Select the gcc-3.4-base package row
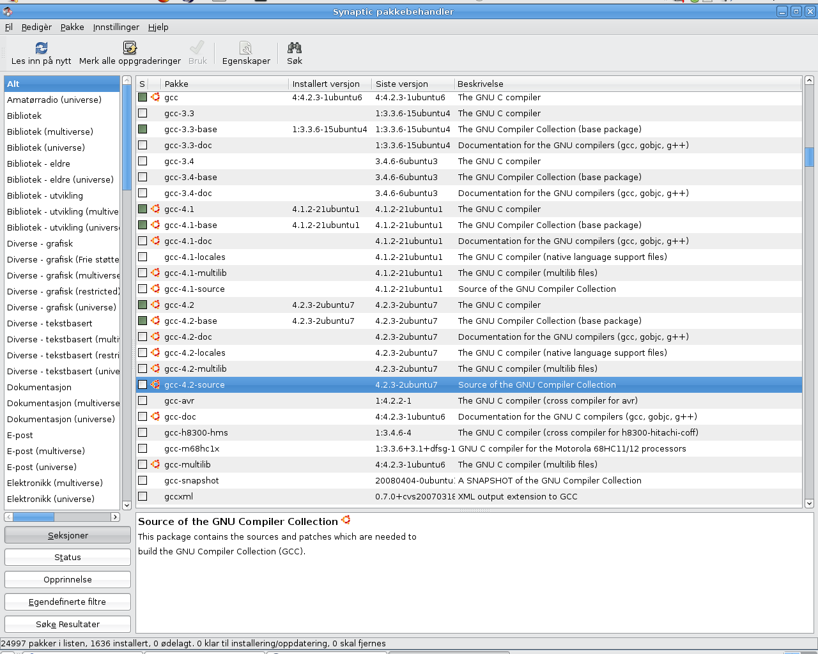This screenshot has width=818, height=654. (x=469, y=177)
